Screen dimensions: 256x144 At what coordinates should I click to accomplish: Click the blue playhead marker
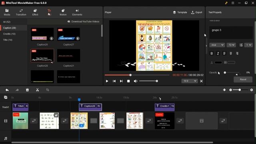tap(79, 100)
